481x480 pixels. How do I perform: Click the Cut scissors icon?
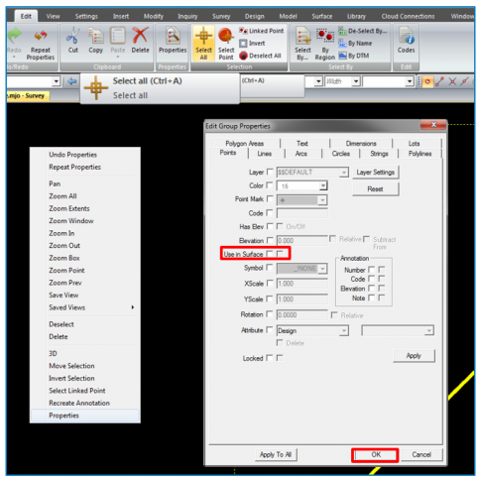pyautogui.click(x=72, y=36)
